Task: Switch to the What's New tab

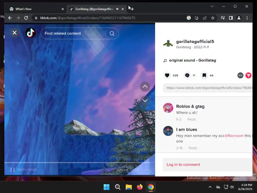Action: point(35,9)
